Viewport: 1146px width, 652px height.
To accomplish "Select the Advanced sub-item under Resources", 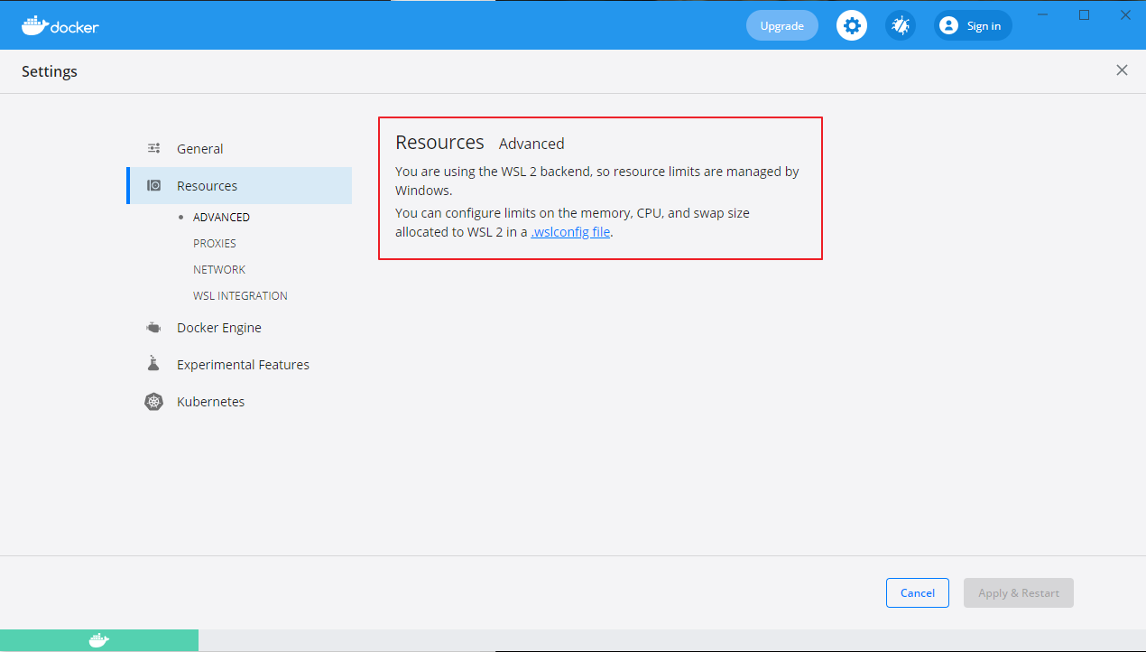I will coord(221,218).
